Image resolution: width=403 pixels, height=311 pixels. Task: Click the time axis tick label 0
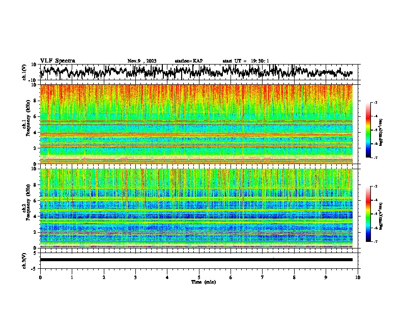pos(40,277)
